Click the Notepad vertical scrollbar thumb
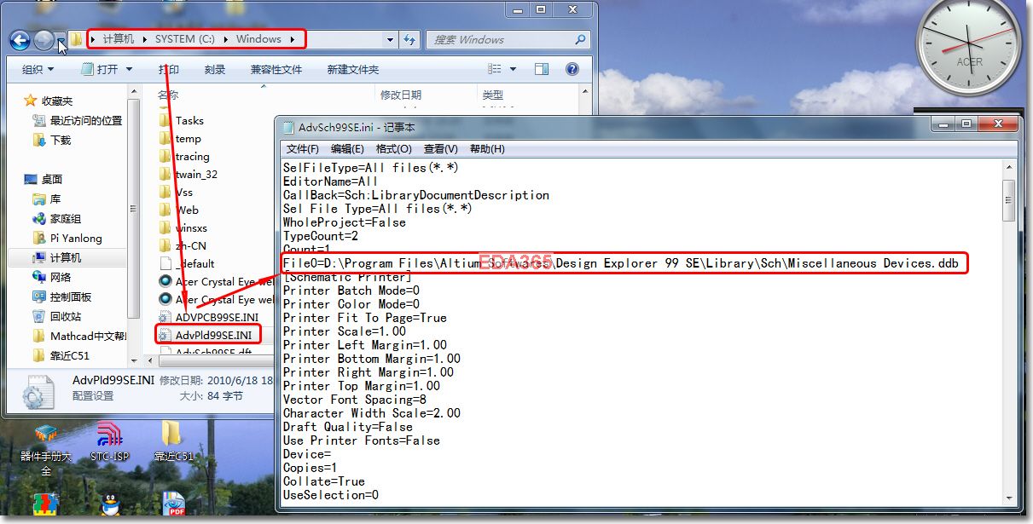 click(x=1009, y=201)
